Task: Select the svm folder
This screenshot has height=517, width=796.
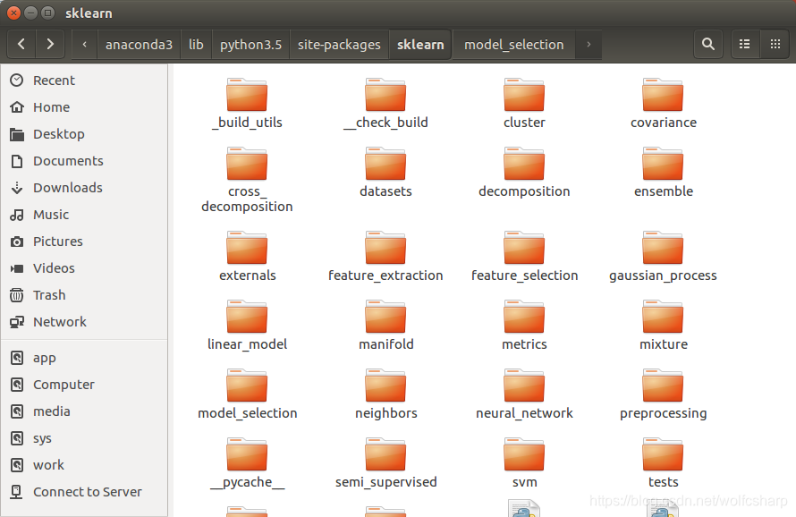Action: coord(524,463)
